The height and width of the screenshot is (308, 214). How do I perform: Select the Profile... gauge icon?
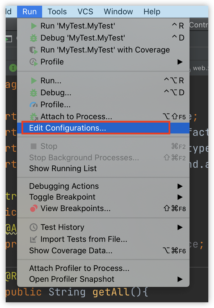click(33, 105)
